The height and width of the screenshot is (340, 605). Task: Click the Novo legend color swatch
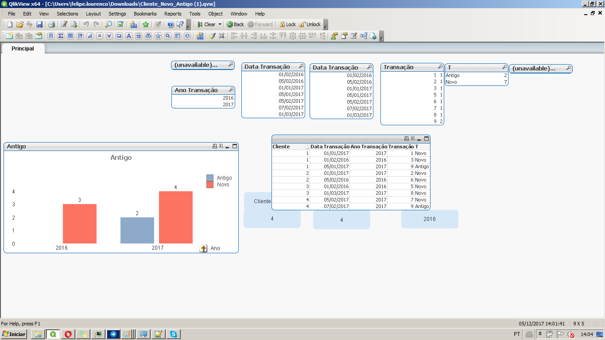tap(210, 185)
